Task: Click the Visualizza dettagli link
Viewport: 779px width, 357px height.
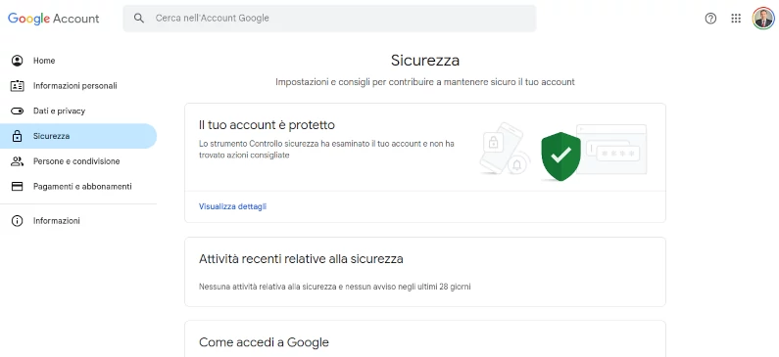Action: pos(232,206)
